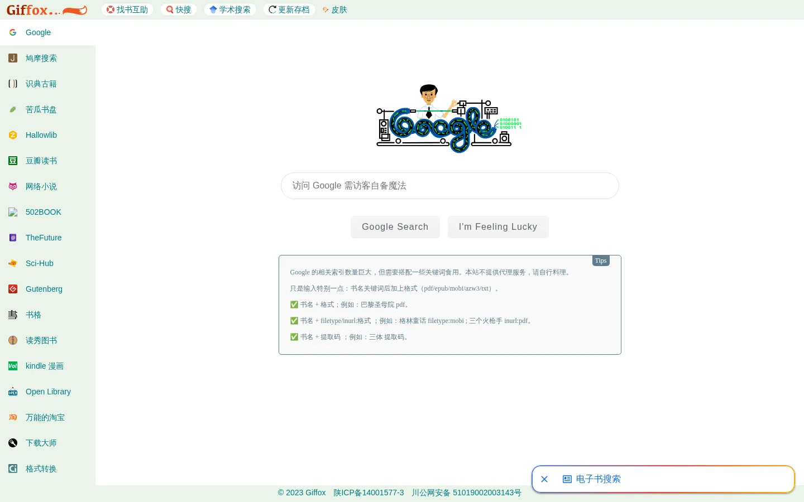Open the 识典古籍 bracket icon
The image size is (804, 502).
(13, 84)
